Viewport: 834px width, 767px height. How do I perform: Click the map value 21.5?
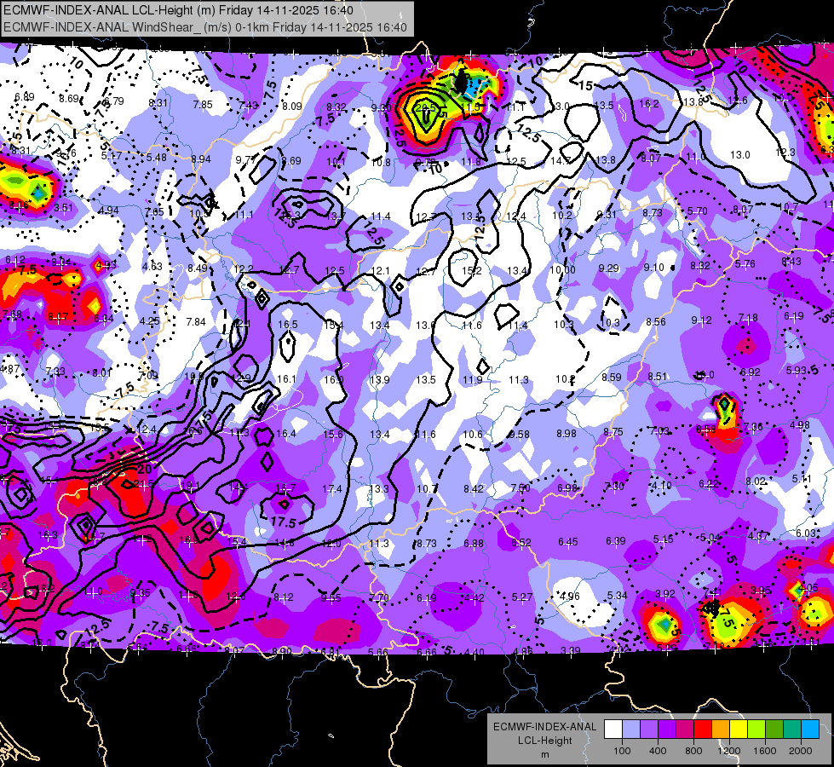(144, 483)
